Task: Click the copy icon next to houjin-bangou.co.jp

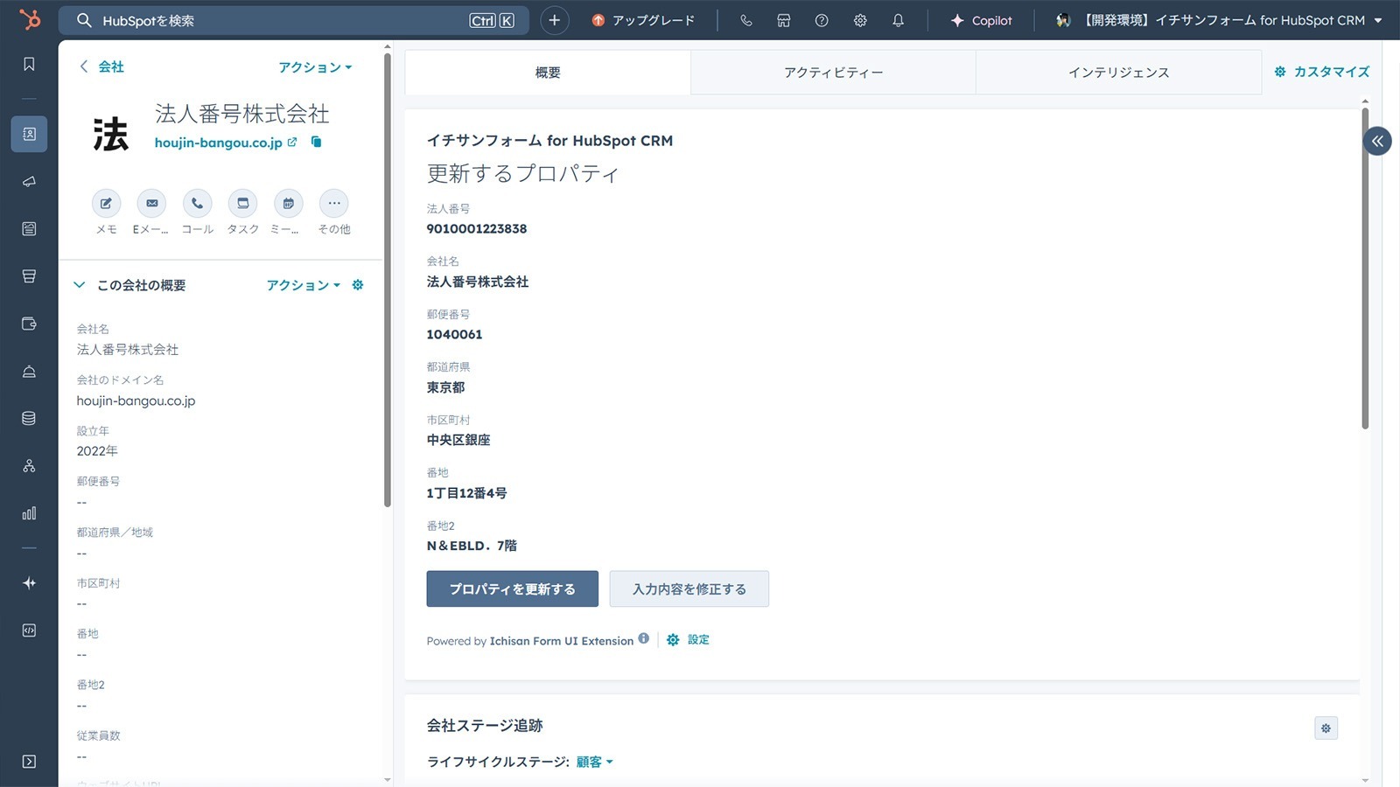Action: [315, 142]
